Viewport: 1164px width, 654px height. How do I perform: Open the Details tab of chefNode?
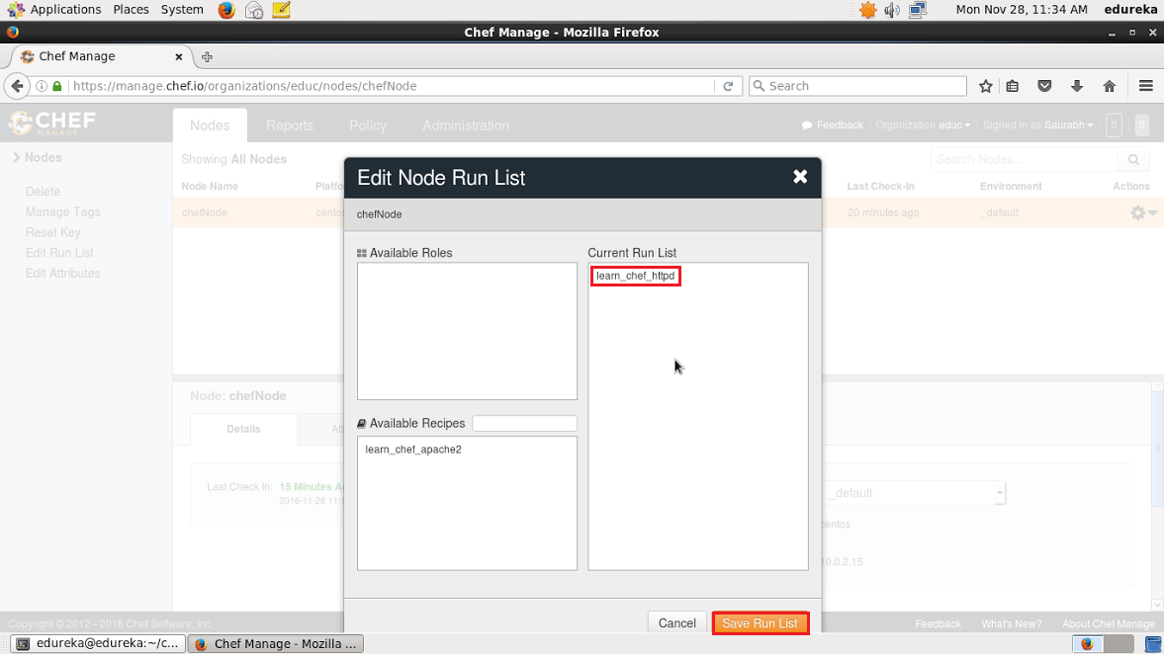[x=243, y=430]
